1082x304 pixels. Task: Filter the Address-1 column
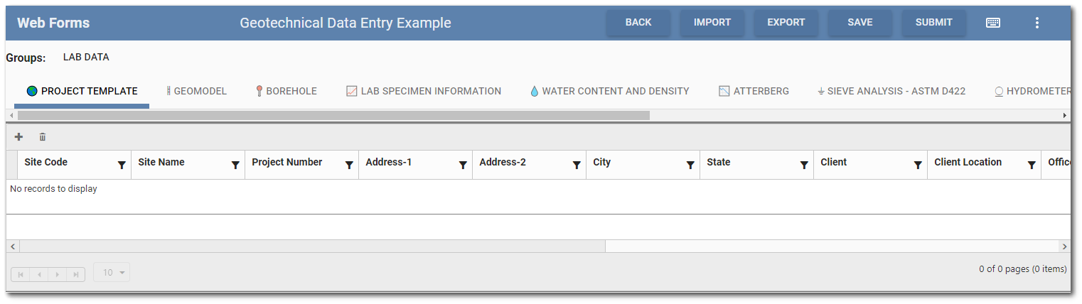(463, 165)
